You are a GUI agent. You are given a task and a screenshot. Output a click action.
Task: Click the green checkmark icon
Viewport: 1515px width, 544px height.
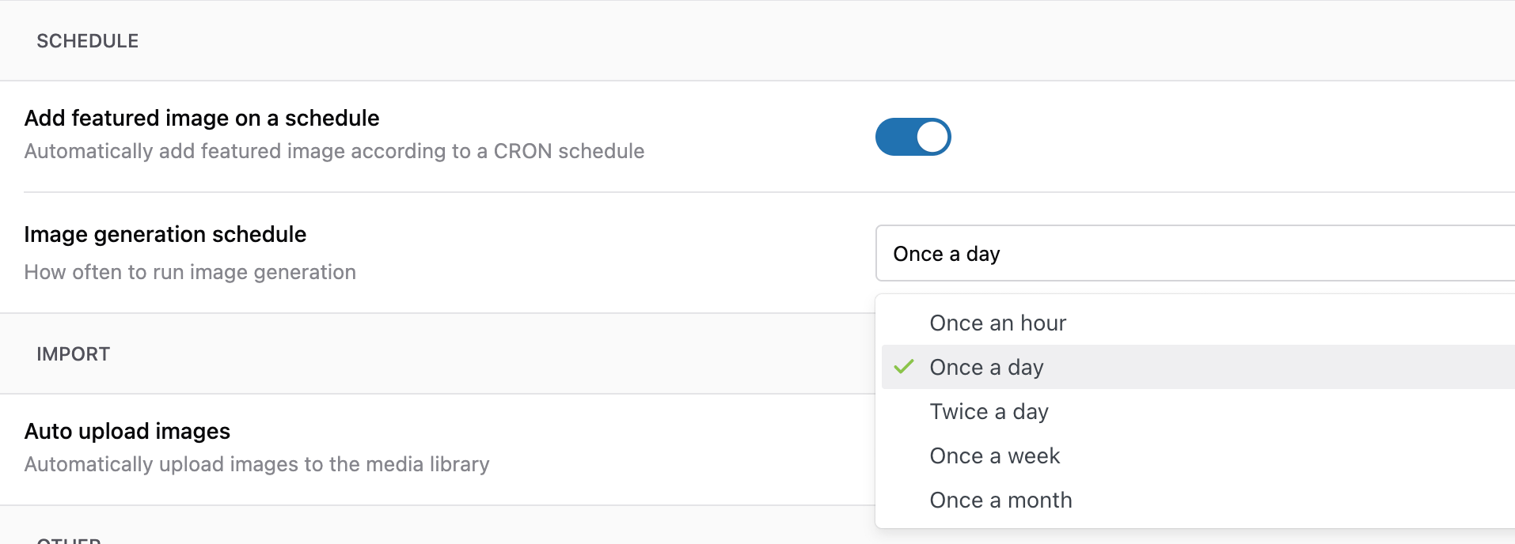click(x=904, y=367)
